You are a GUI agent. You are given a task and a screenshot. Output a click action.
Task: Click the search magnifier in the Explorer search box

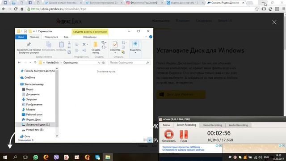pyautogui.click(x=147, y=63)
